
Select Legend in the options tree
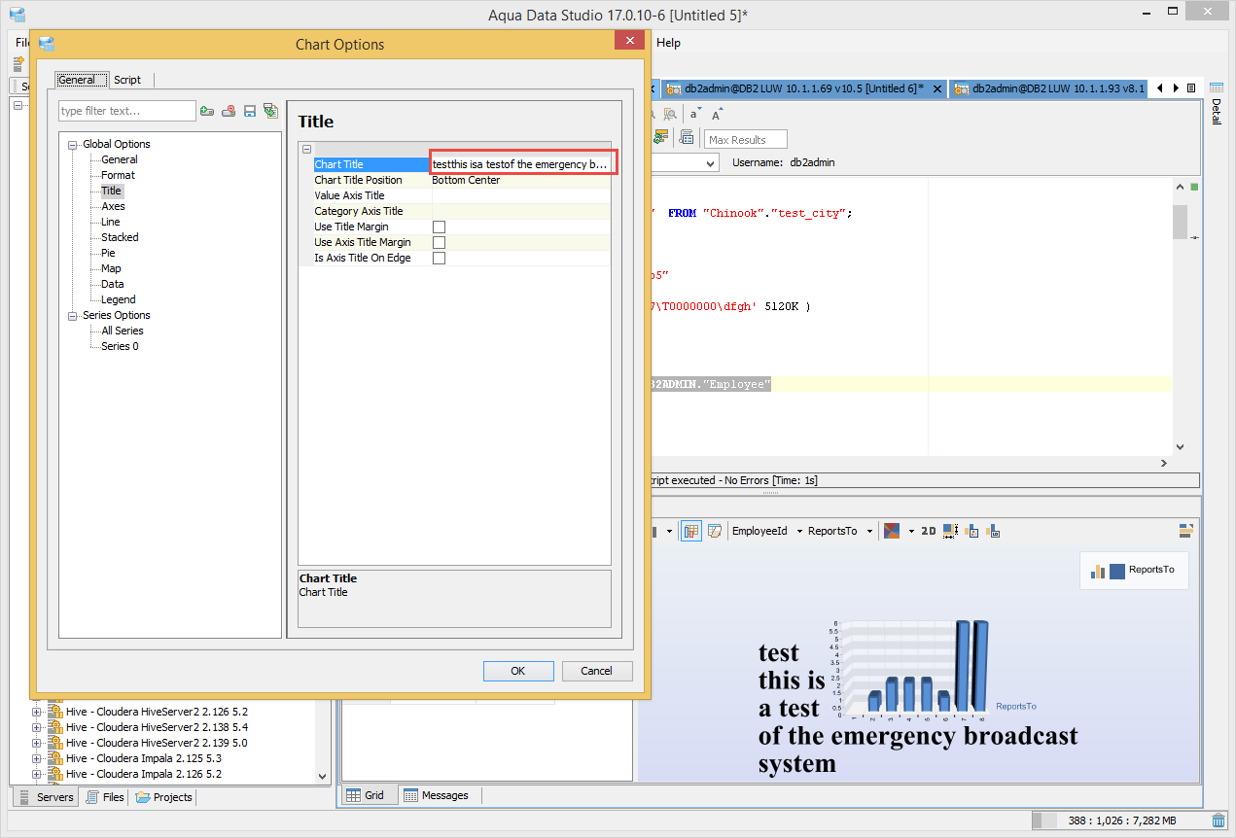(x=119, y=299)
